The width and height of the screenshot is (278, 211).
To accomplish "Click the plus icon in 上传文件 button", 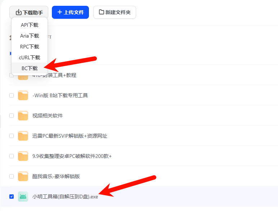I will (60, 12).
